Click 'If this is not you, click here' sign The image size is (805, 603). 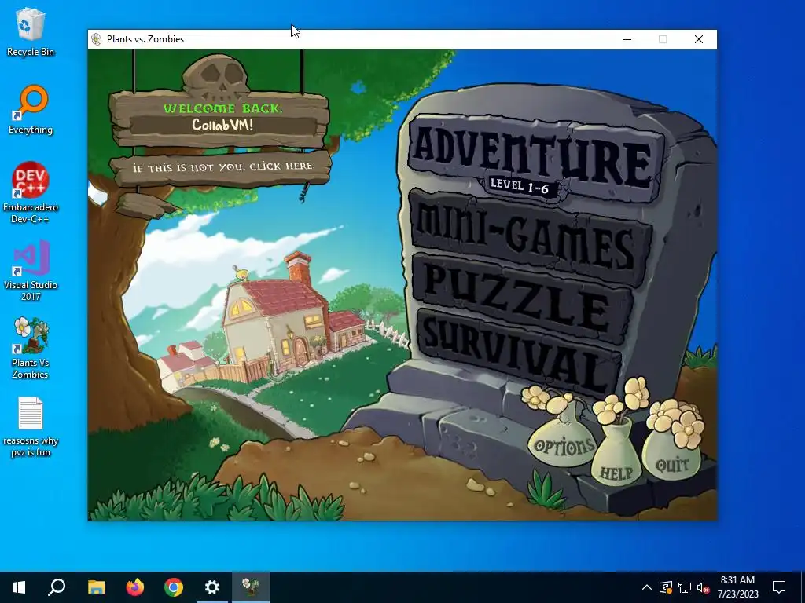click(222, 168)
